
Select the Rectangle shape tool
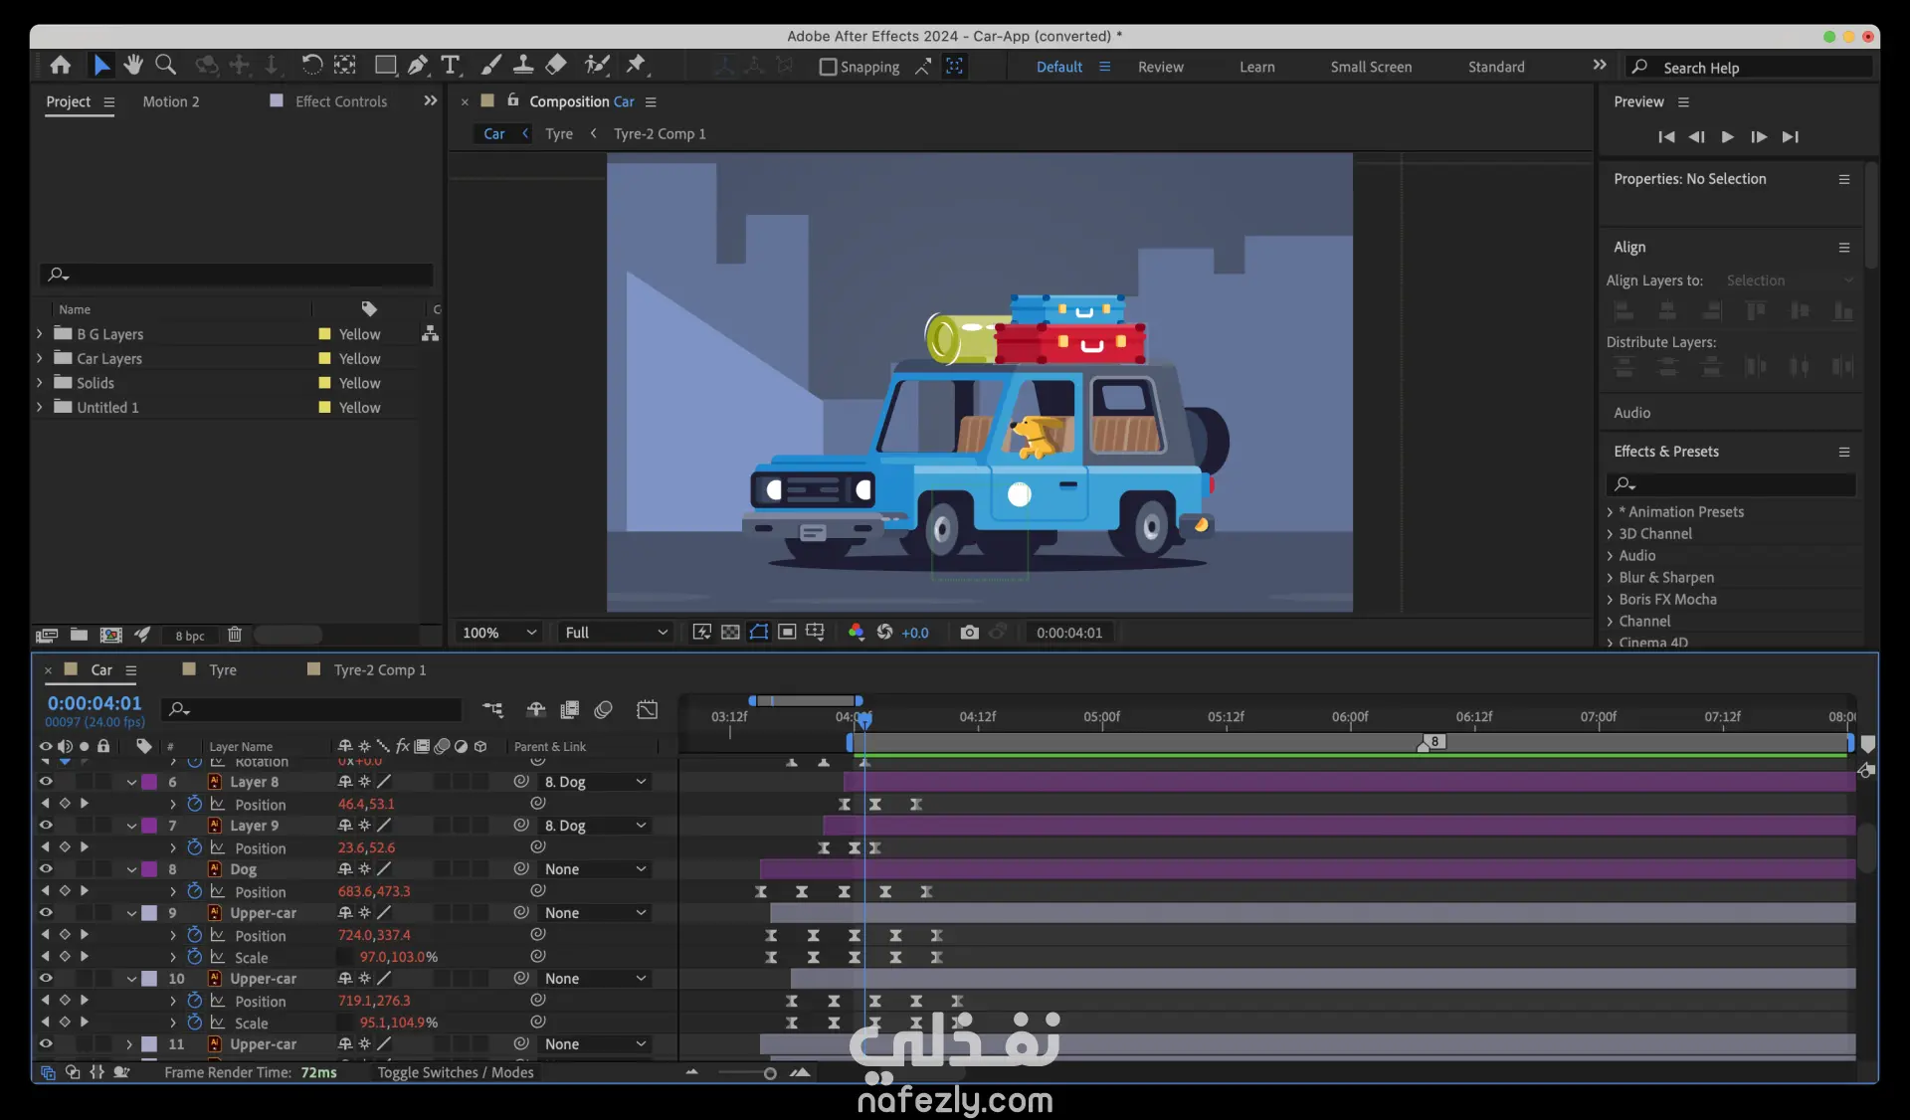click(385, 66)
